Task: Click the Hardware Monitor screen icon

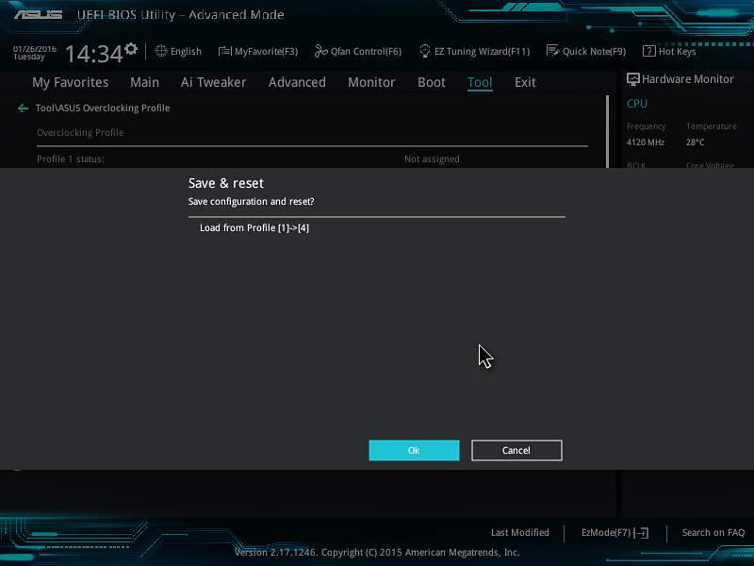Action: (632, 79)
